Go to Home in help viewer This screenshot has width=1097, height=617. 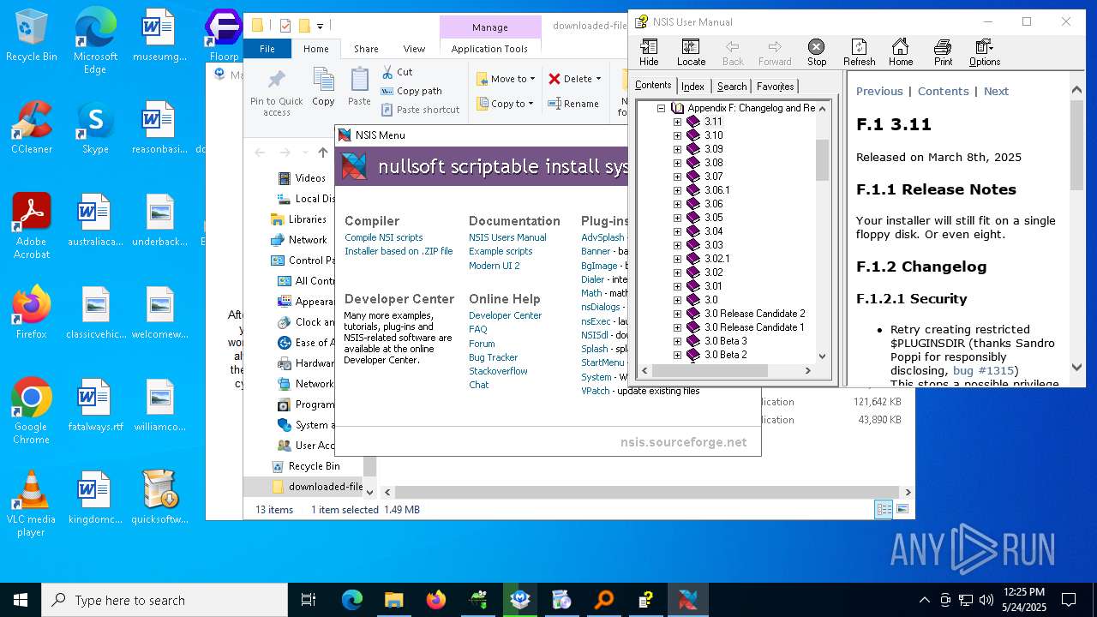(x=900, y=52)
